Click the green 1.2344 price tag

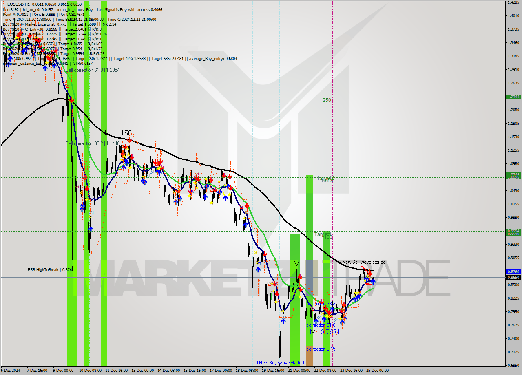click(x=513, y=97)
